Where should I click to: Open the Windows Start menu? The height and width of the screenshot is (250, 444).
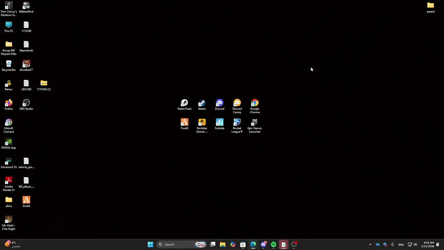(x=151, y=244)
